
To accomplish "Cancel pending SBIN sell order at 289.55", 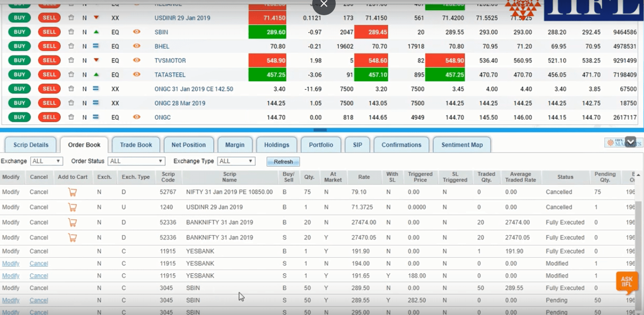I will [39, 300].
